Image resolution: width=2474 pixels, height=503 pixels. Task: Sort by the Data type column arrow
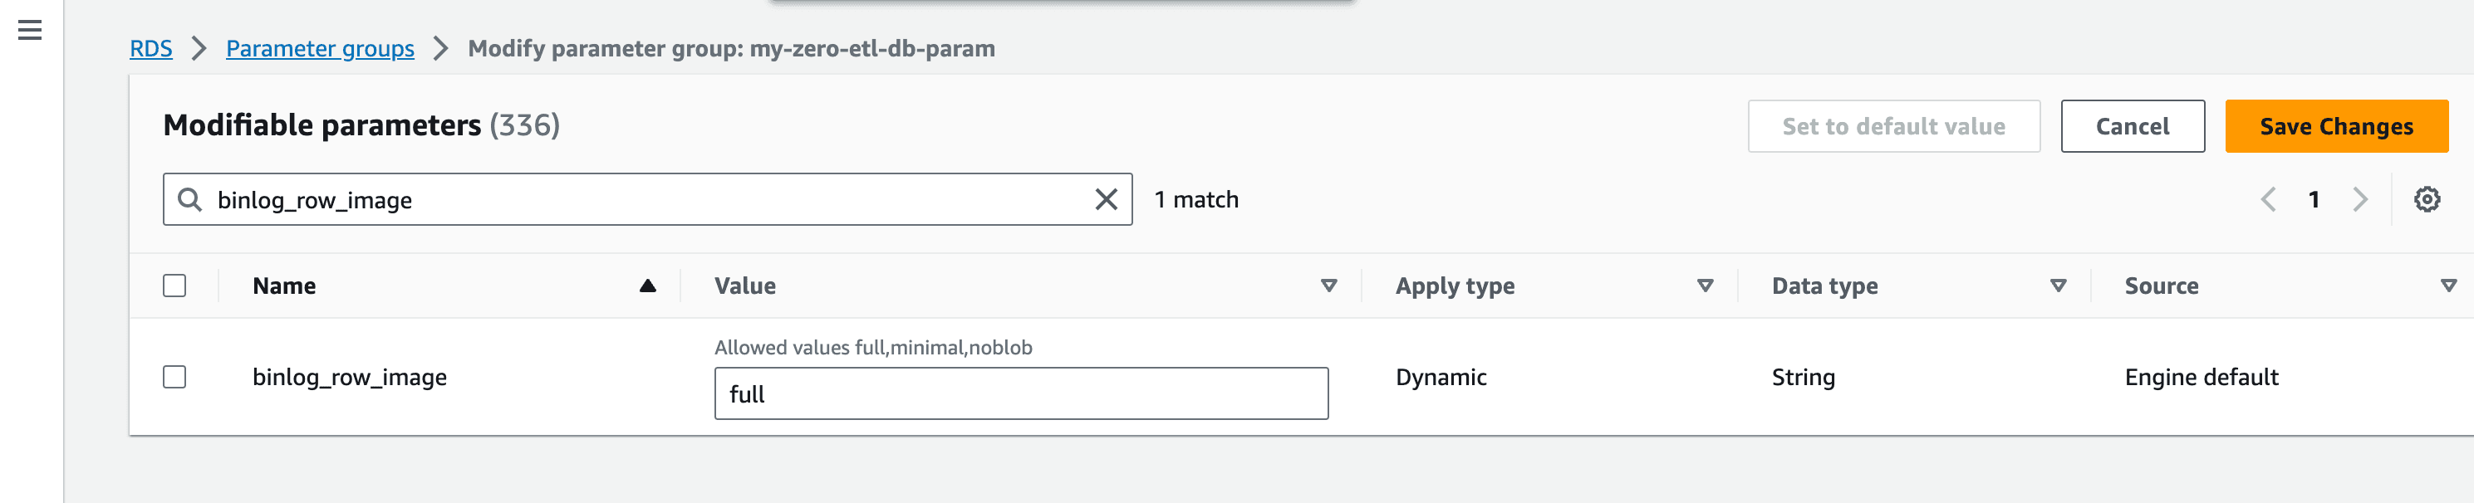click(2057, 286)
